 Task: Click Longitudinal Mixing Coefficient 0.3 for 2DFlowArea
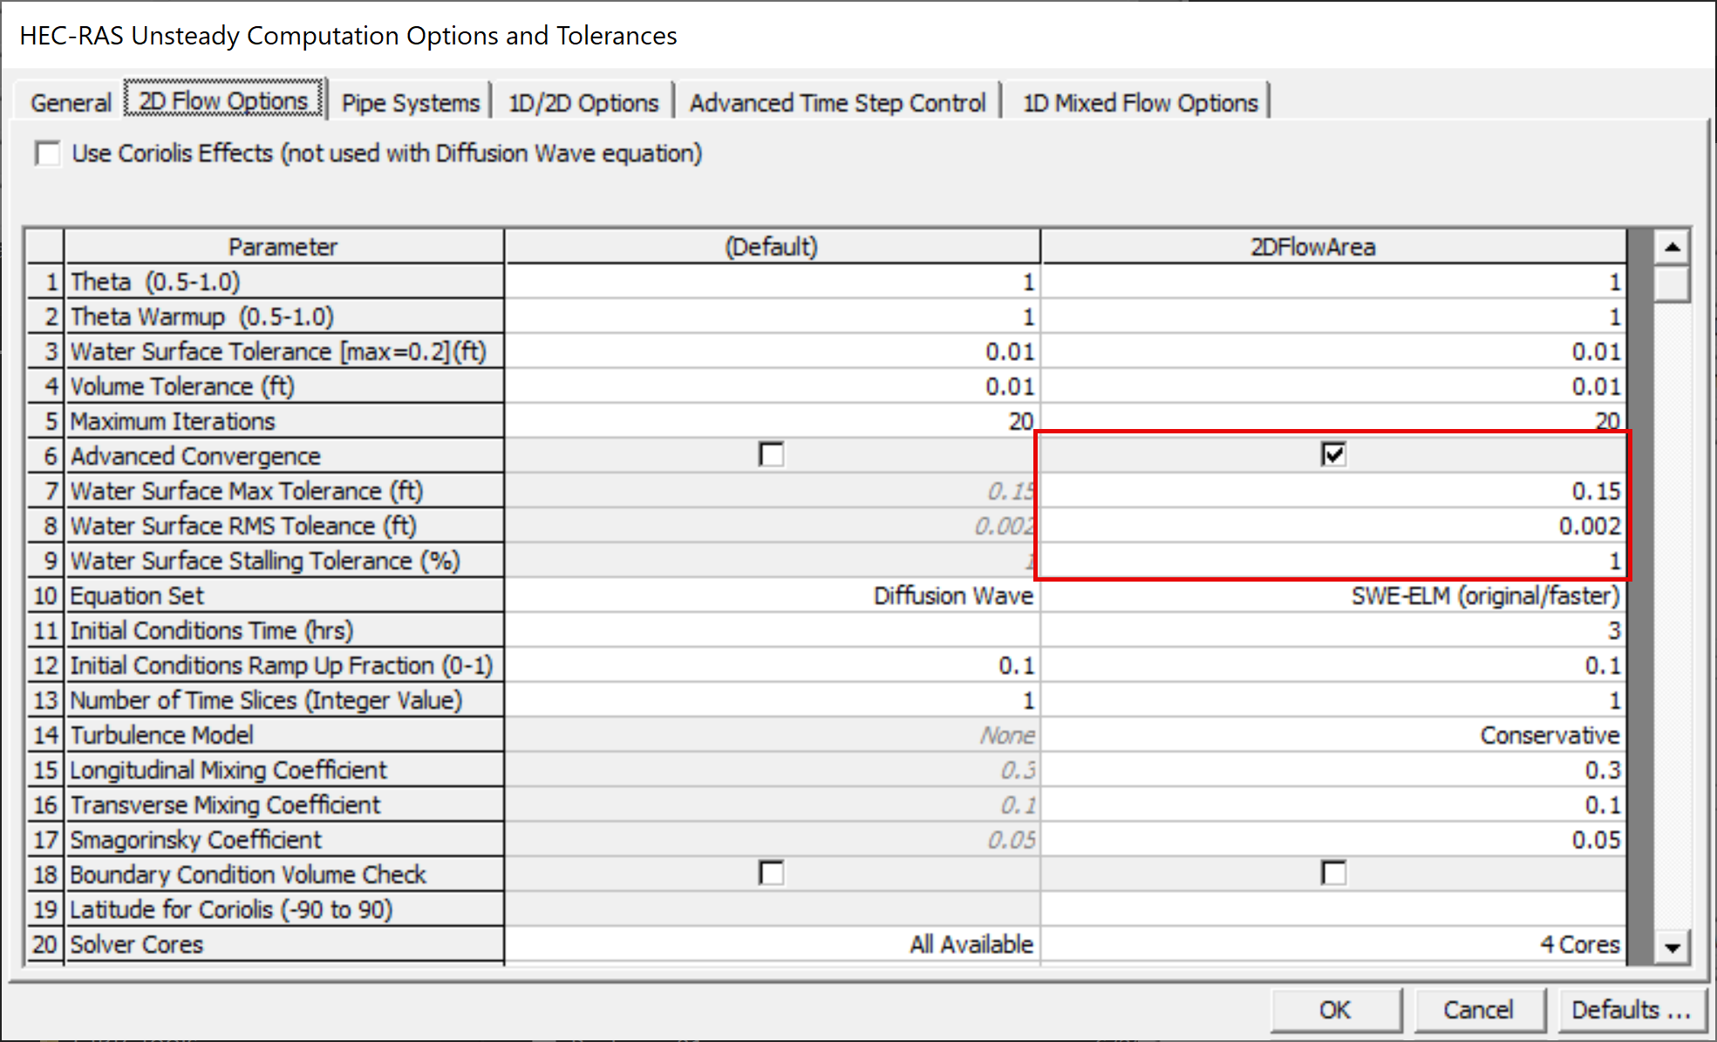[1333, 770]
